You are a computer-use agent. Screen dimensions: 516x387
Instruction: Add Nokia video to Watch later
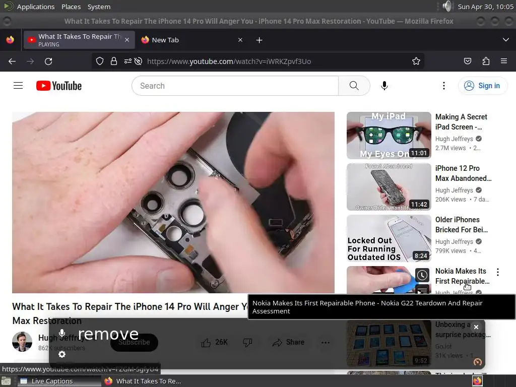click(422, 276)
